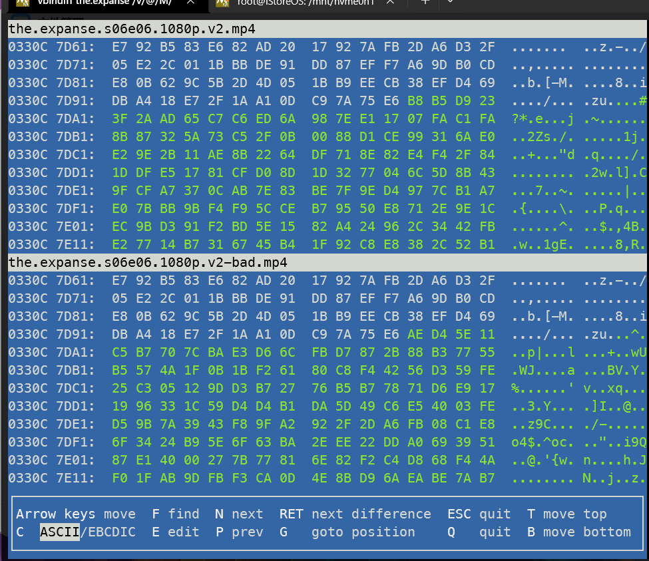649x561 pixels.
Task: Click byte C5 at start of 7DA1 in v2-bad.mp4
Action: (x=120, y=353)
